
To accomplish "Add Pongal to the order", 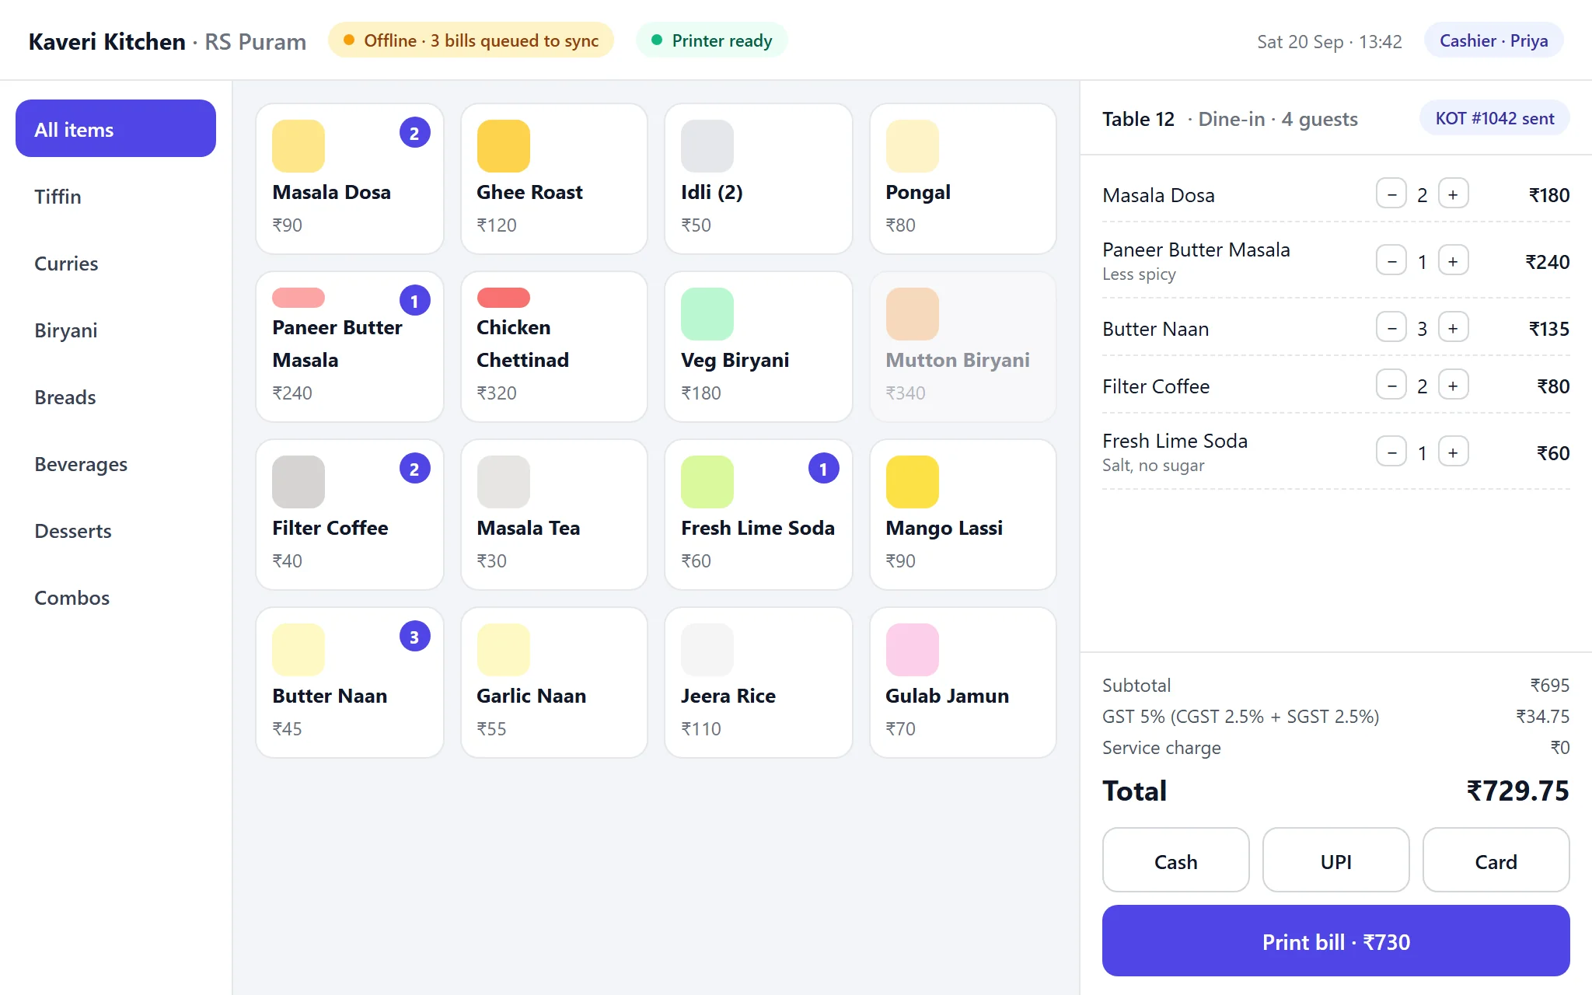I will pyautogui.click(x=963, y=179).
